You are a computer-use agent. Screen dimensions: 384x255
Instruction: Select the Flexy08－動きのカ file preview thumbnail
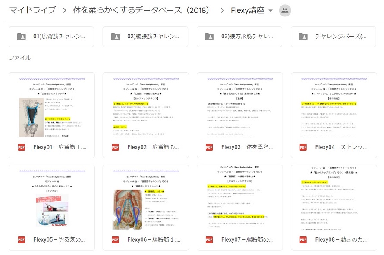click(334, 198)
